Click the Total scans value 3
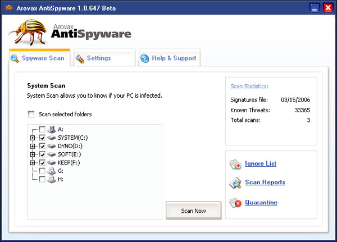Screen dimensions: 337x242 point(308,120)
